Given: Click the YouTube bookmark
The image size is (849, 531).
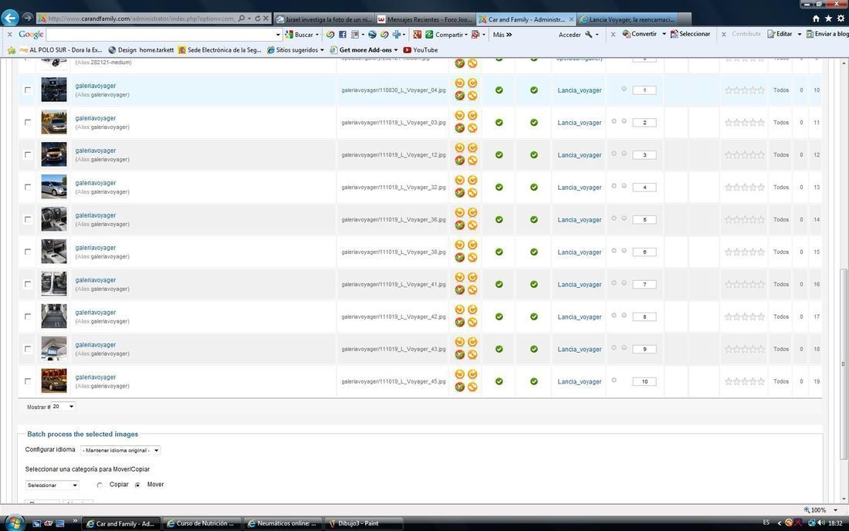Looking at the screenshot, I should click(421, 50).
